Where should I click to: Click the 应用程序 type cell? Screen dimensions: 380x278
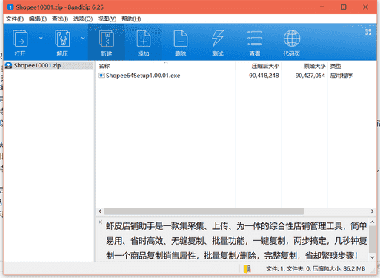[x=341, y=76]
